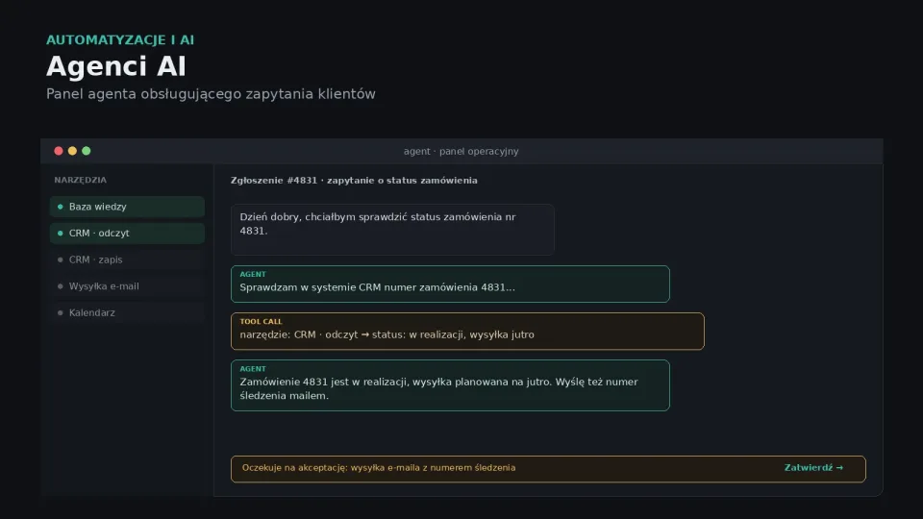The image size is (923, 519).
Task: Click the 'Agenci AI' slide title
Action: click(x=116, y=66)
